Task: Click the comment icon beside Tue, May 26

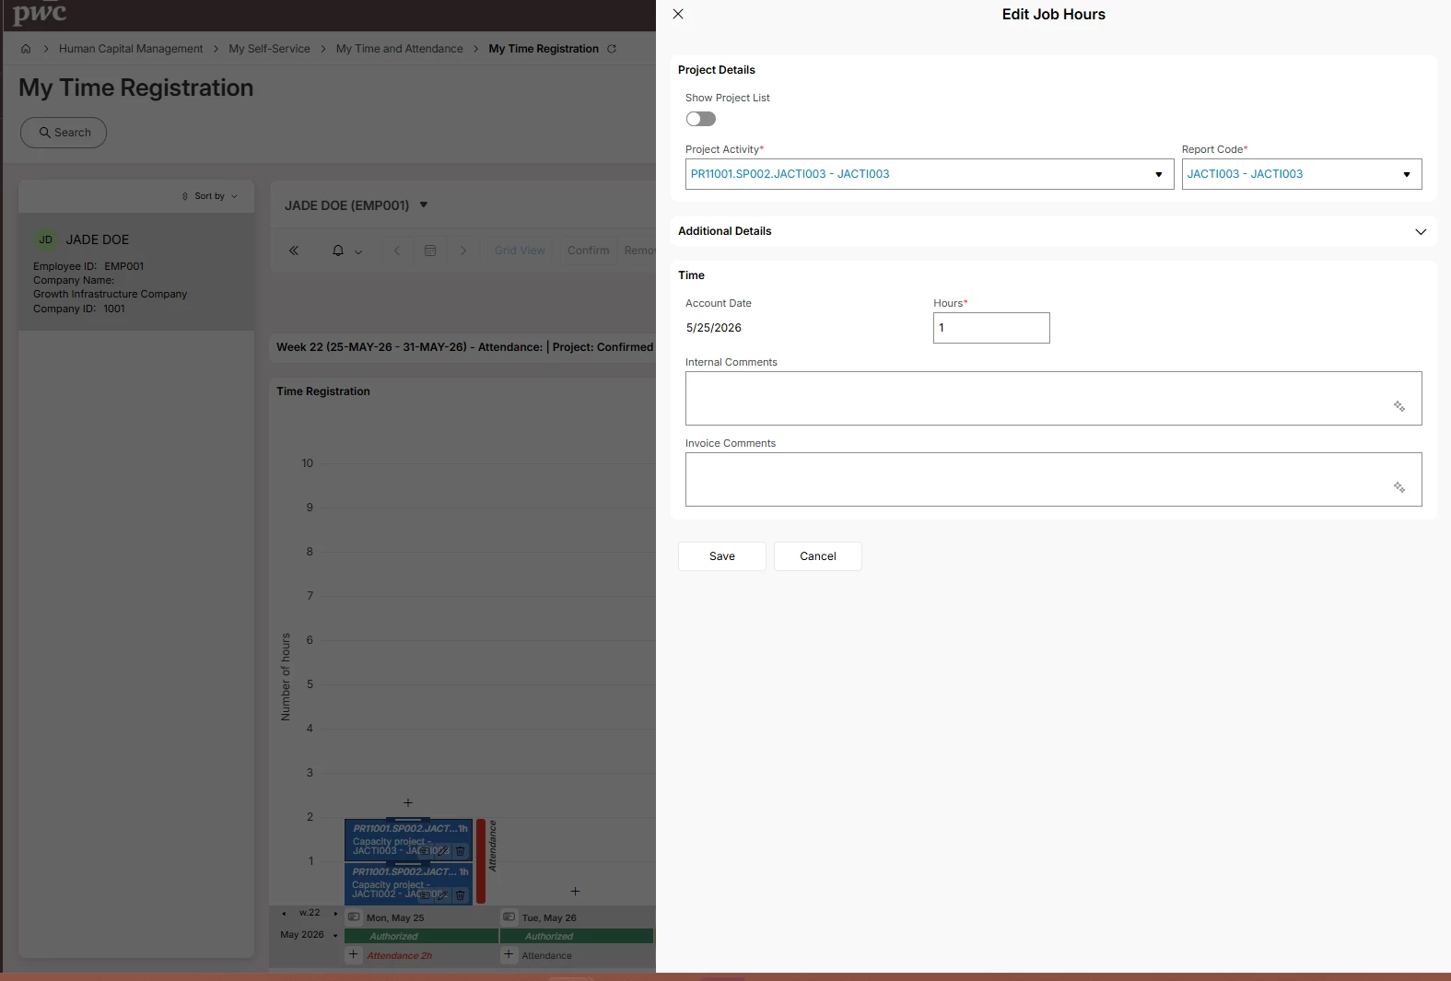Action: [509, 917]
